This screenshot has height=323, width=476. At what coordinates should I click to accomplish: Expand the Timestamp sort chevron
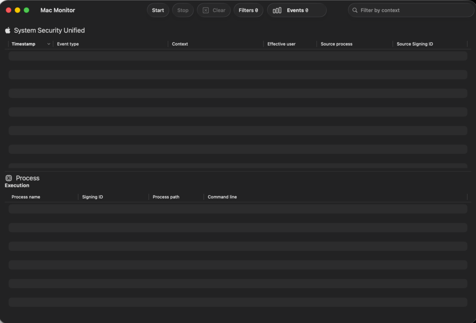click(x=49, y=44)
